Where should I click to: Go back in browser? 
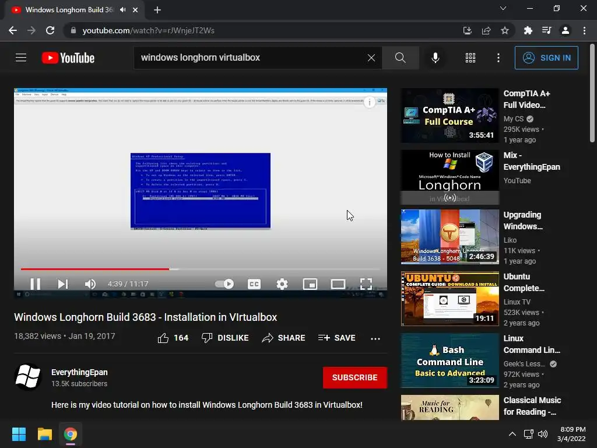[x=13, y=30]
